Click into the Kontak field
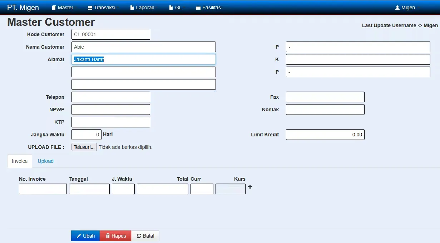This screenshot has height=243, width=440. click(325, 110)
